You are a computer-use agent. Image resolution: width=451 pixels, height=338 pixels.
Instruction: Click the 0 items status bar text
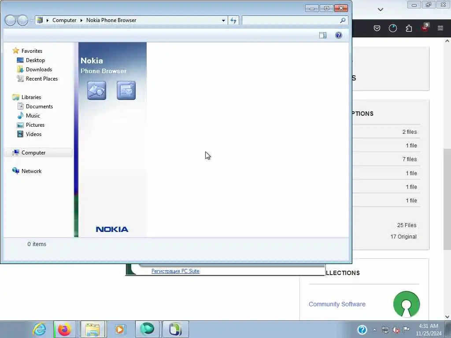coord(37,244)
